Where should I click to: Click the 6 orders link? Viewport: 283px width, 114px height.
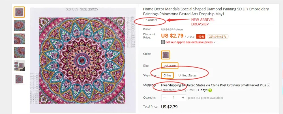pos(151,20)
